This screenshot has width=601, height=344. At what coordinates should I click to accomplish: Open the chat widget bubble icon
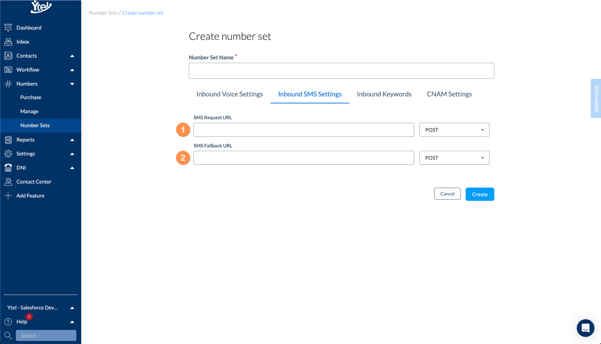[x=585, y=328]
